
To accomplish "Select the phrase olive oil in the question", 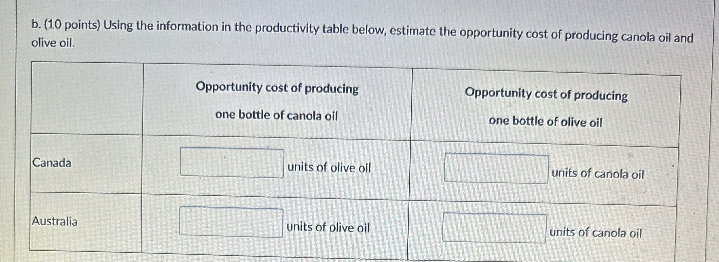I will [x=52, y=43].
